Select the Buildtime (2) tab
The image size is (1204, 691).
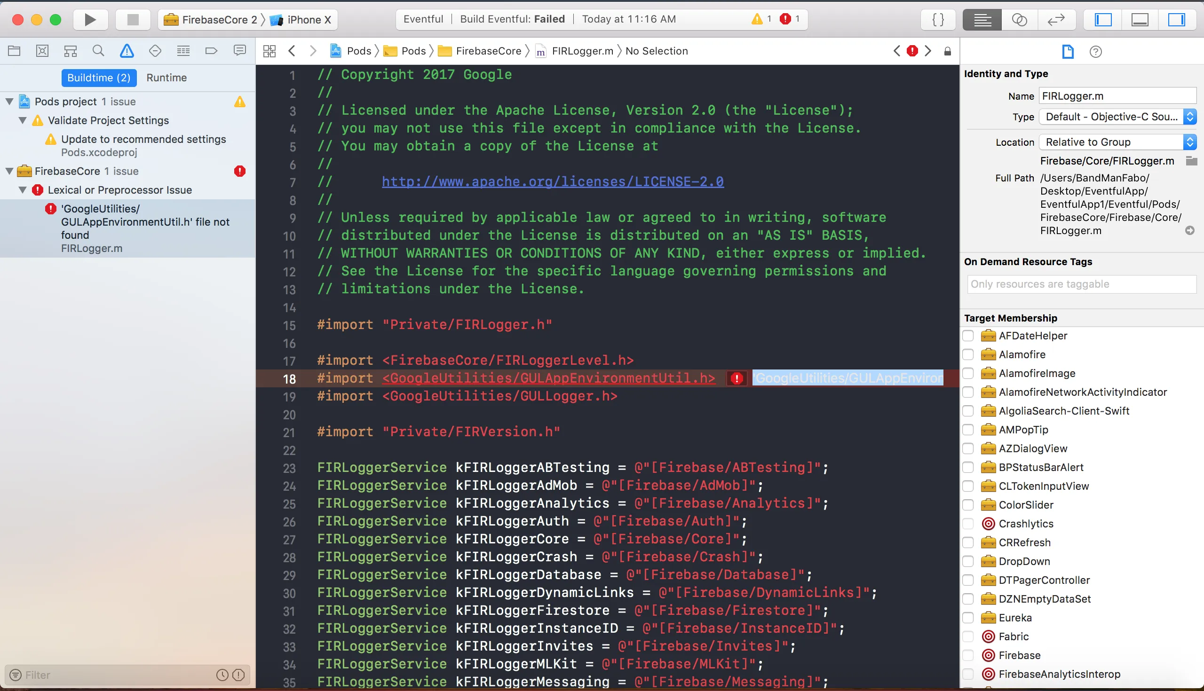(99, 78)
